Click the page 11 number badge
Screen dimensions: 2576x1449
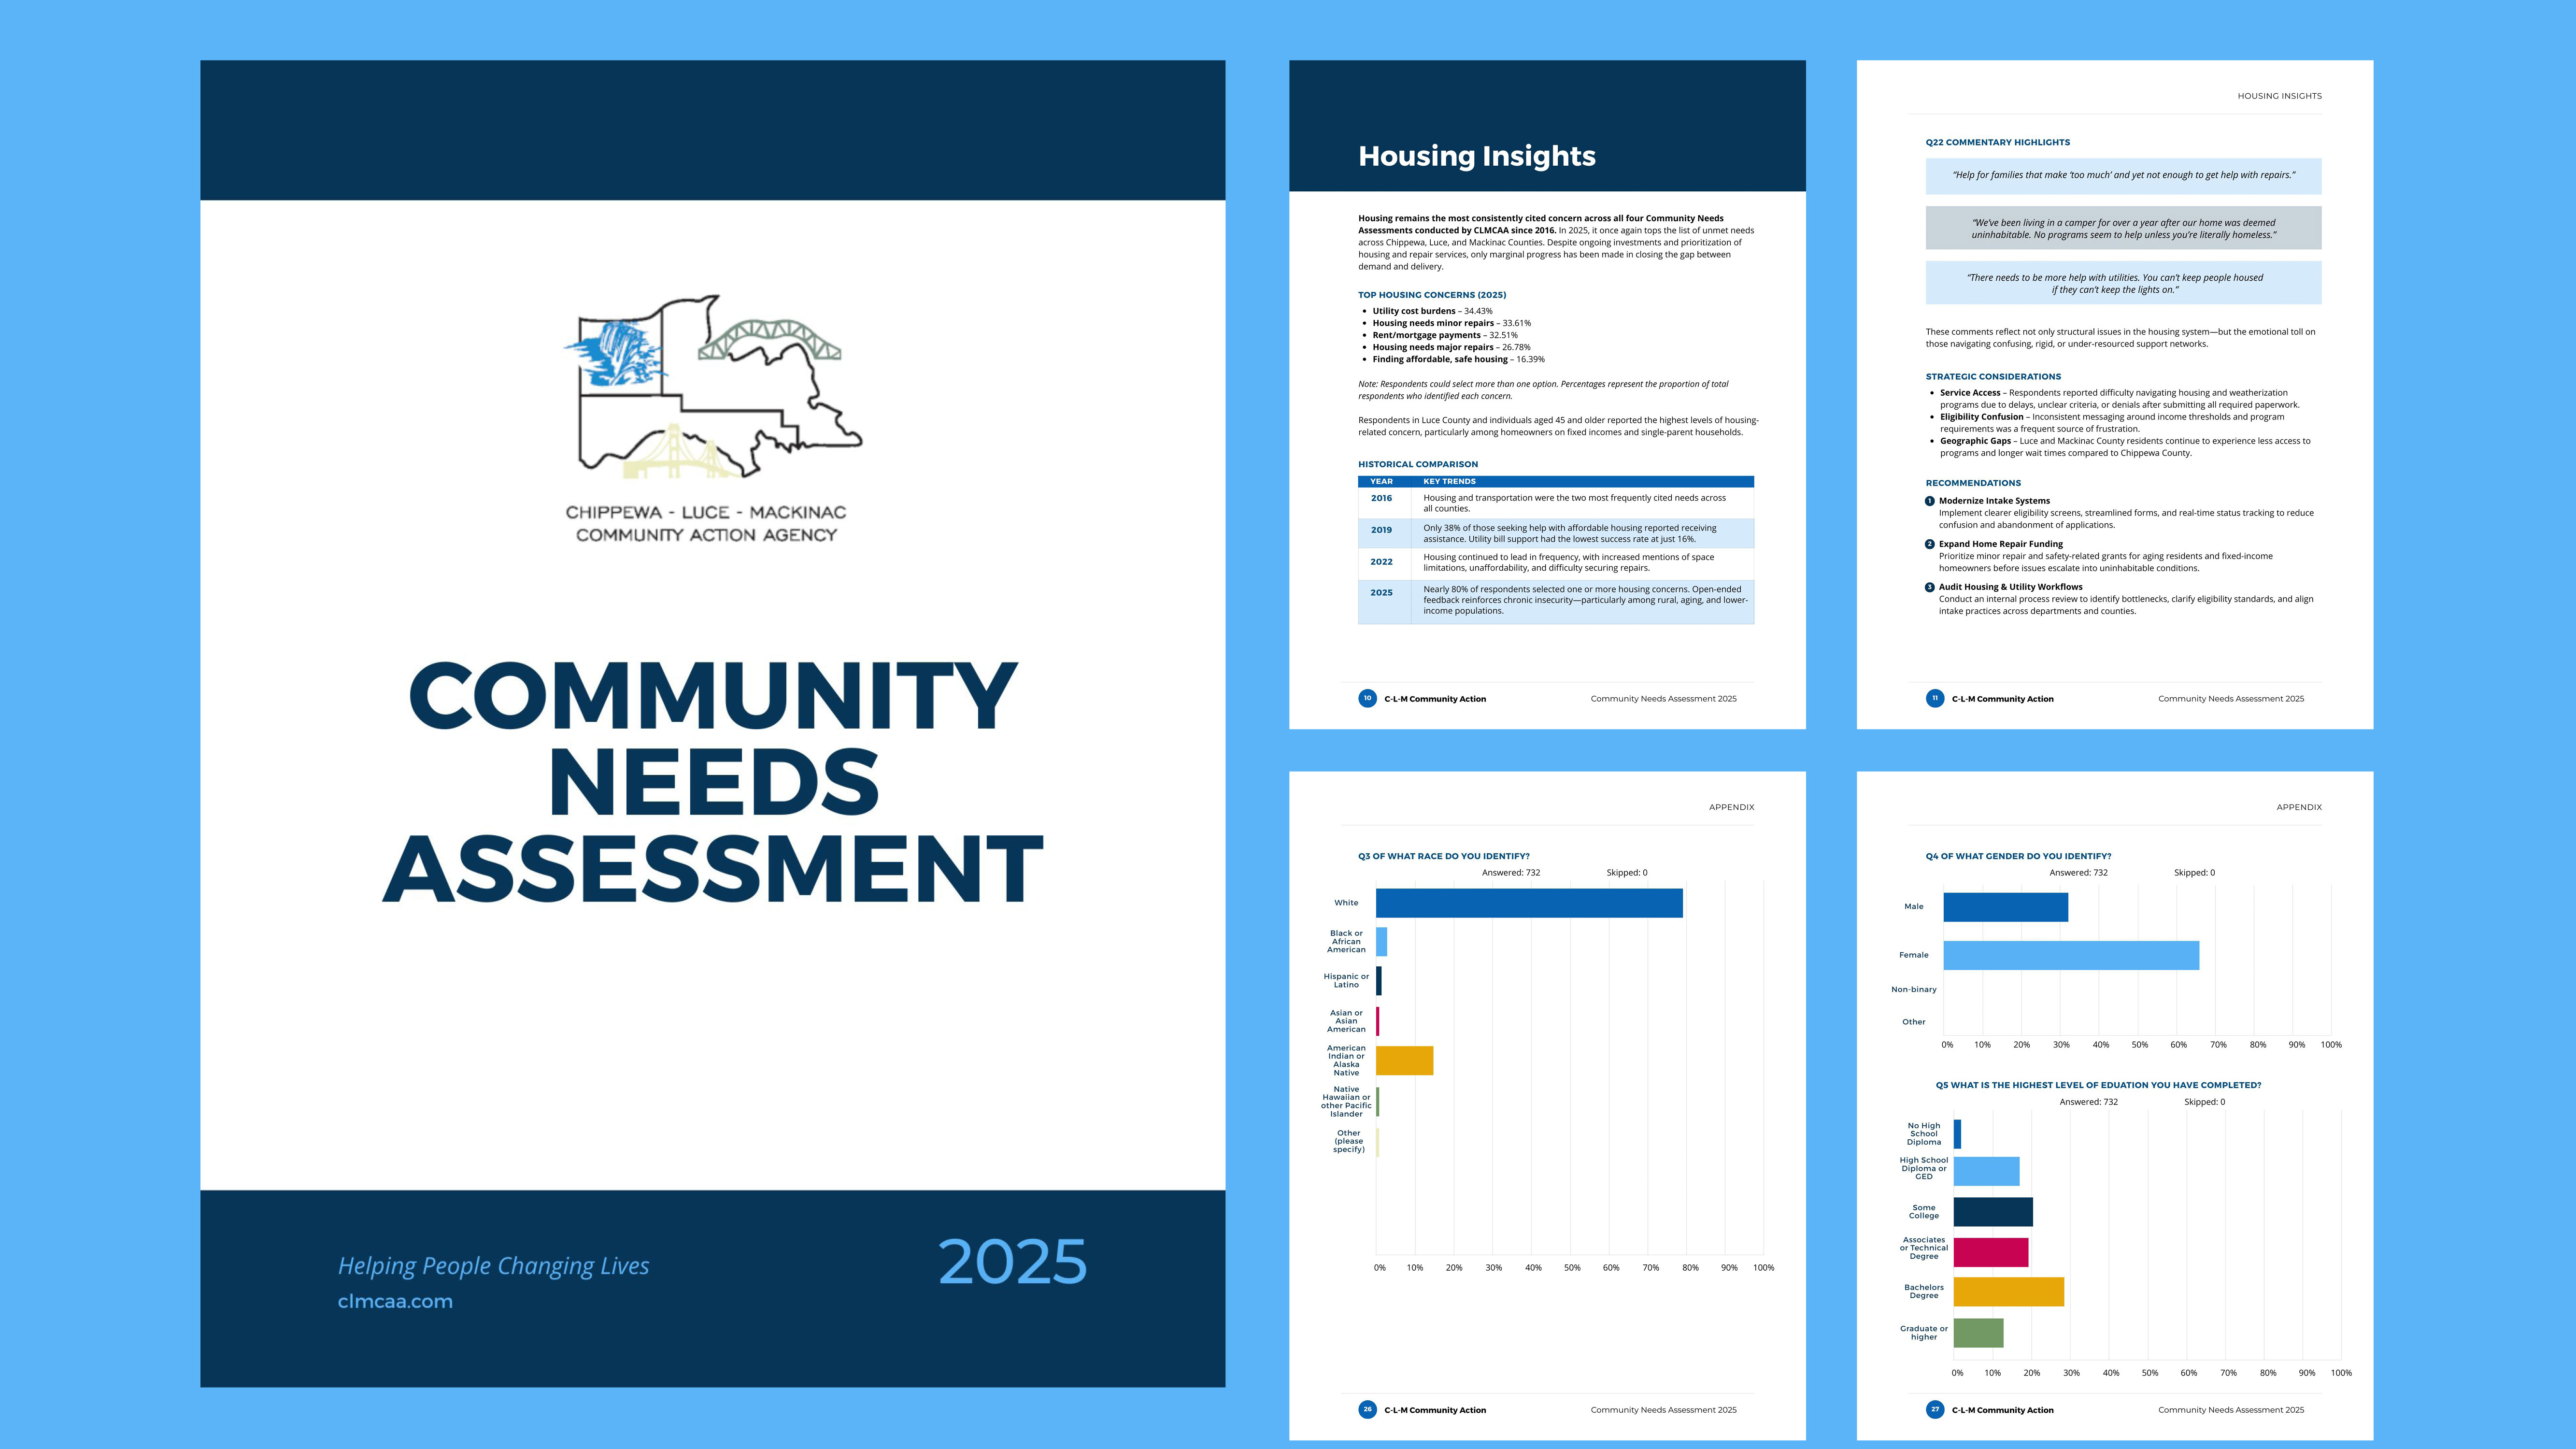coord(1934,698)
